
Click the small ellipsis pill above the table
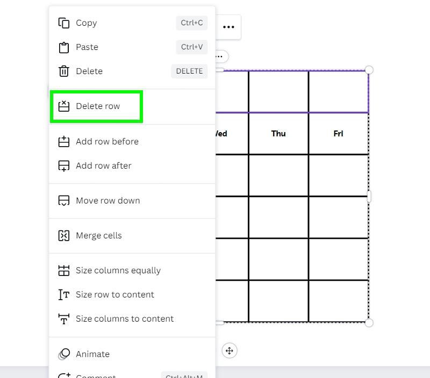coord(221,56)
